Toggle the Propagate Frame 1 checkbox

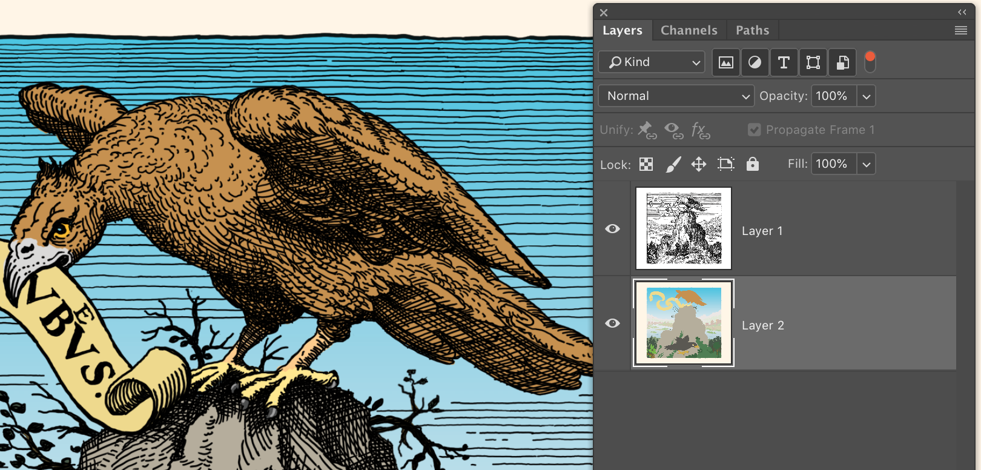coord(754,130)
